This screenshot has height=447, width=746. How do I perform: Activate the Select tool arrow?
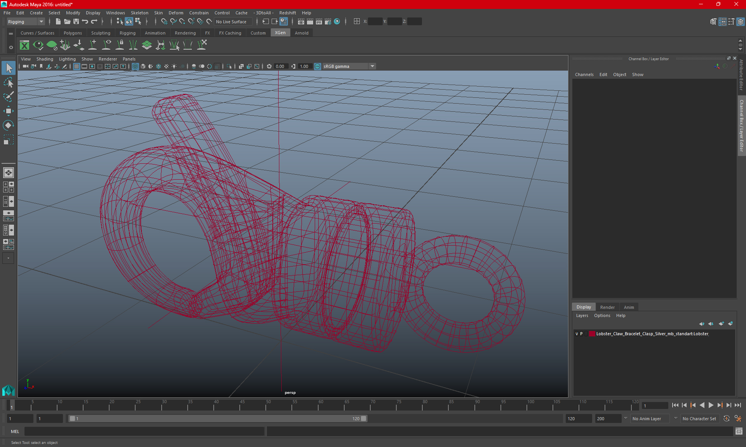8,68
